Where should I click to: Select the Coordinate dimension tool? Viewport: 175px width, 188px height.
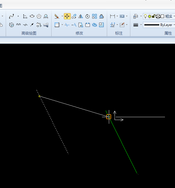pos(113,25)
